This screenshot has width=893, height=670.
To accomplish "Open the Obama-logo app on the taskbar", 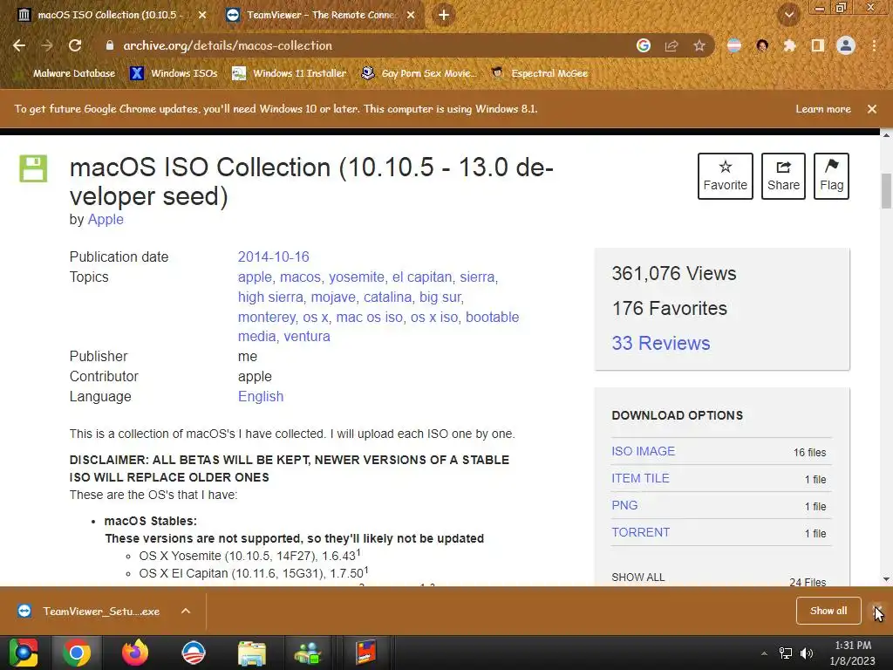I will 193,653.
